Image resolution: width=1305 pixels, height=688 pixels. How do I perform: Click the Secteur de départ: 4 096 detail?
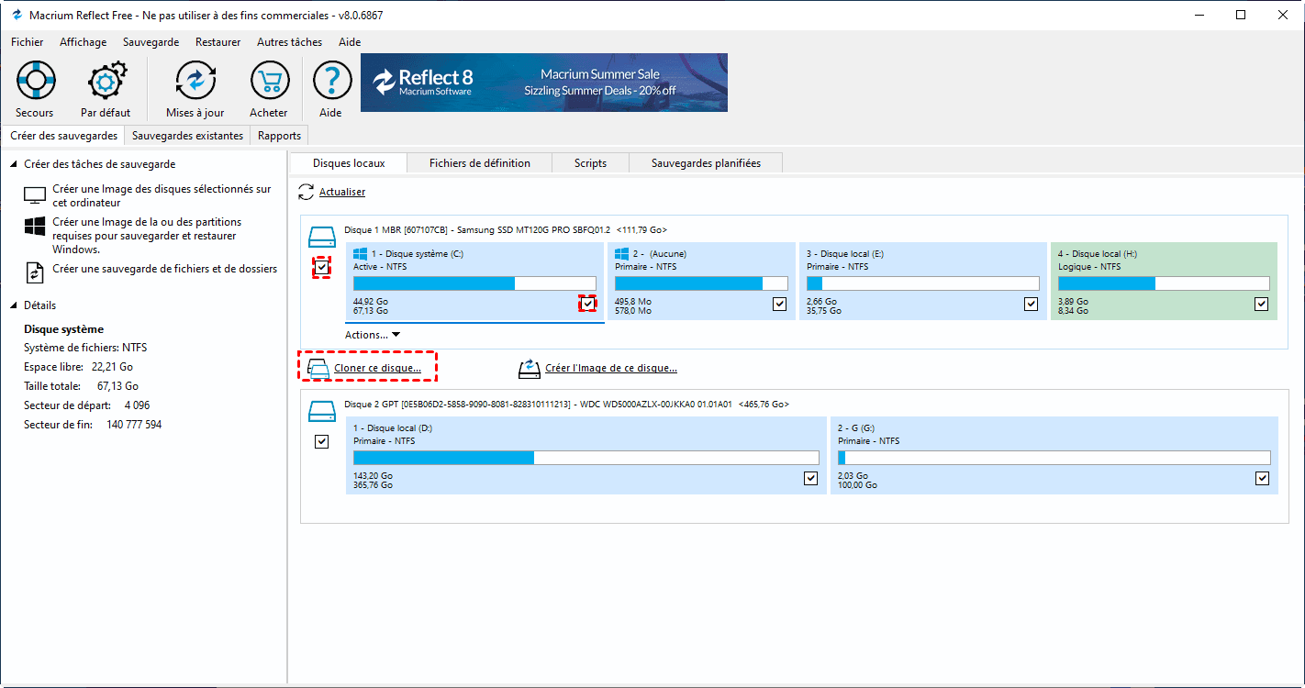(87, 405)
